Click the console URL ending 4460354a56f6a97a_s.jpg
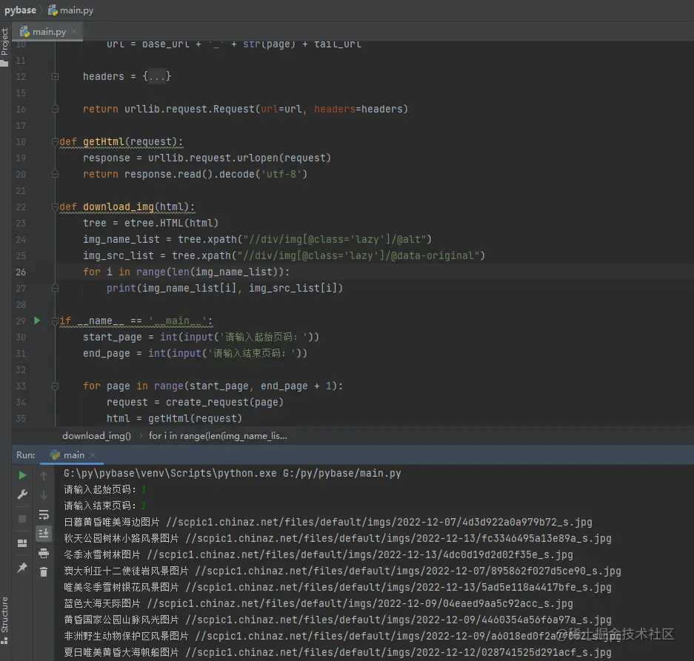This screenshot has width=694, height=661. (x=398, y=620)
